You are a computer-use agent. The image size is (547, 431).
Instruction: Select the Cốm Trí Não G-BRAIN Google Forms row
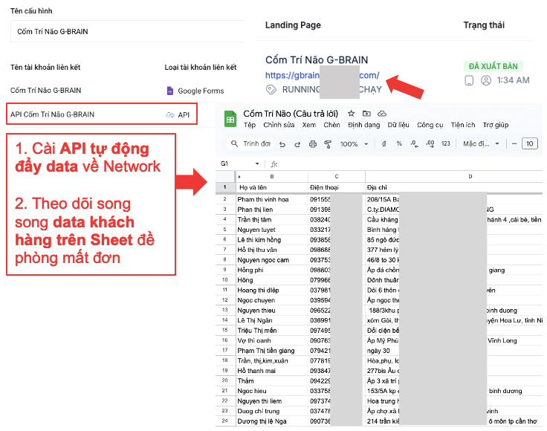click(x=117, y=91)
